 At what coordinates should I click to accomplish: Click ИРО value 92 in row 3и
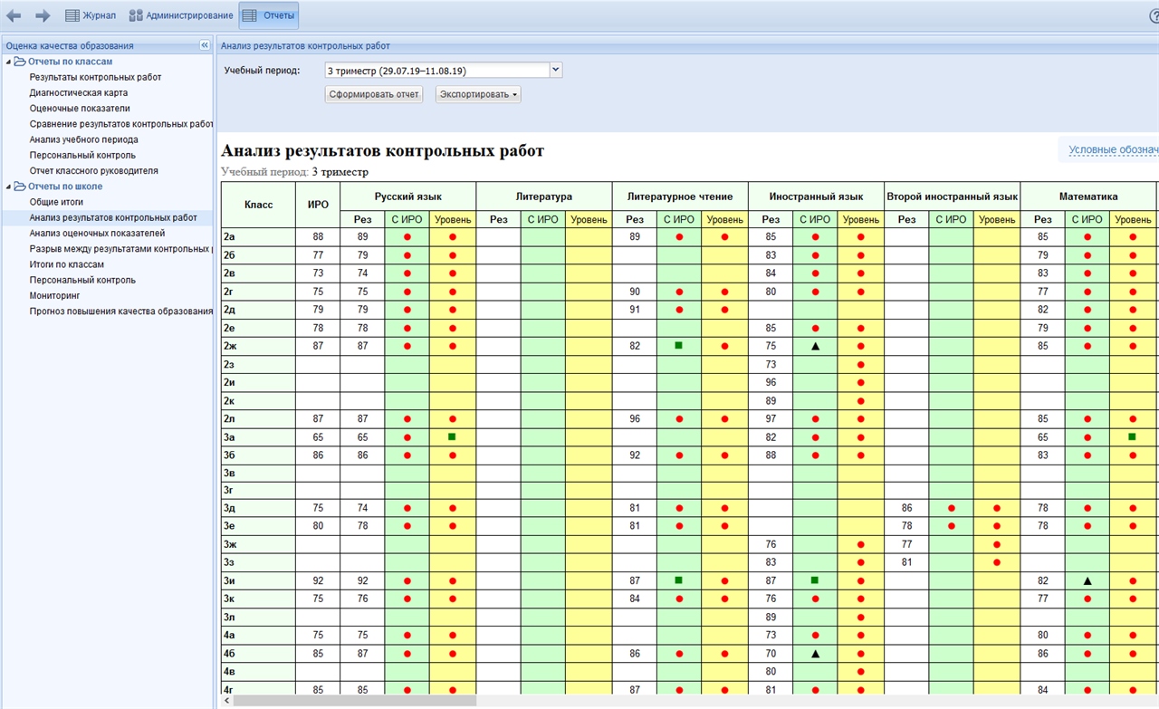pos(318,580)
